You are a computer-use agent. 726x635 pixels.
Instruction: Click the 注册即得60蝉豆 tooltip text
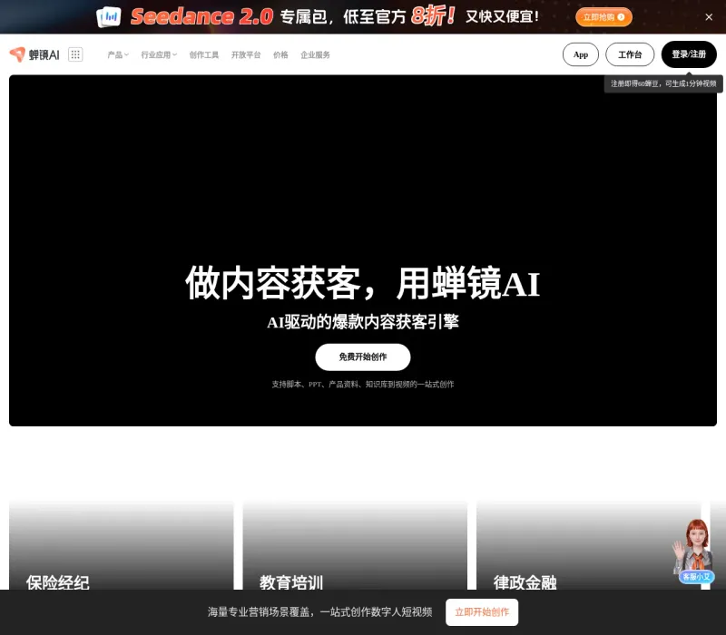(663, 83)
